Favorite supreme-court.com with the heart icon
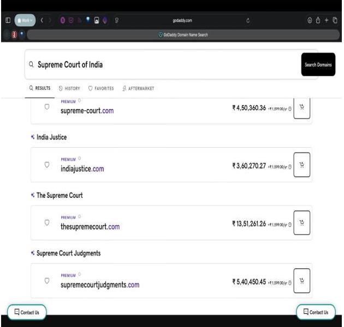Viewport: 344px width, 327px height. pos(47,107)
